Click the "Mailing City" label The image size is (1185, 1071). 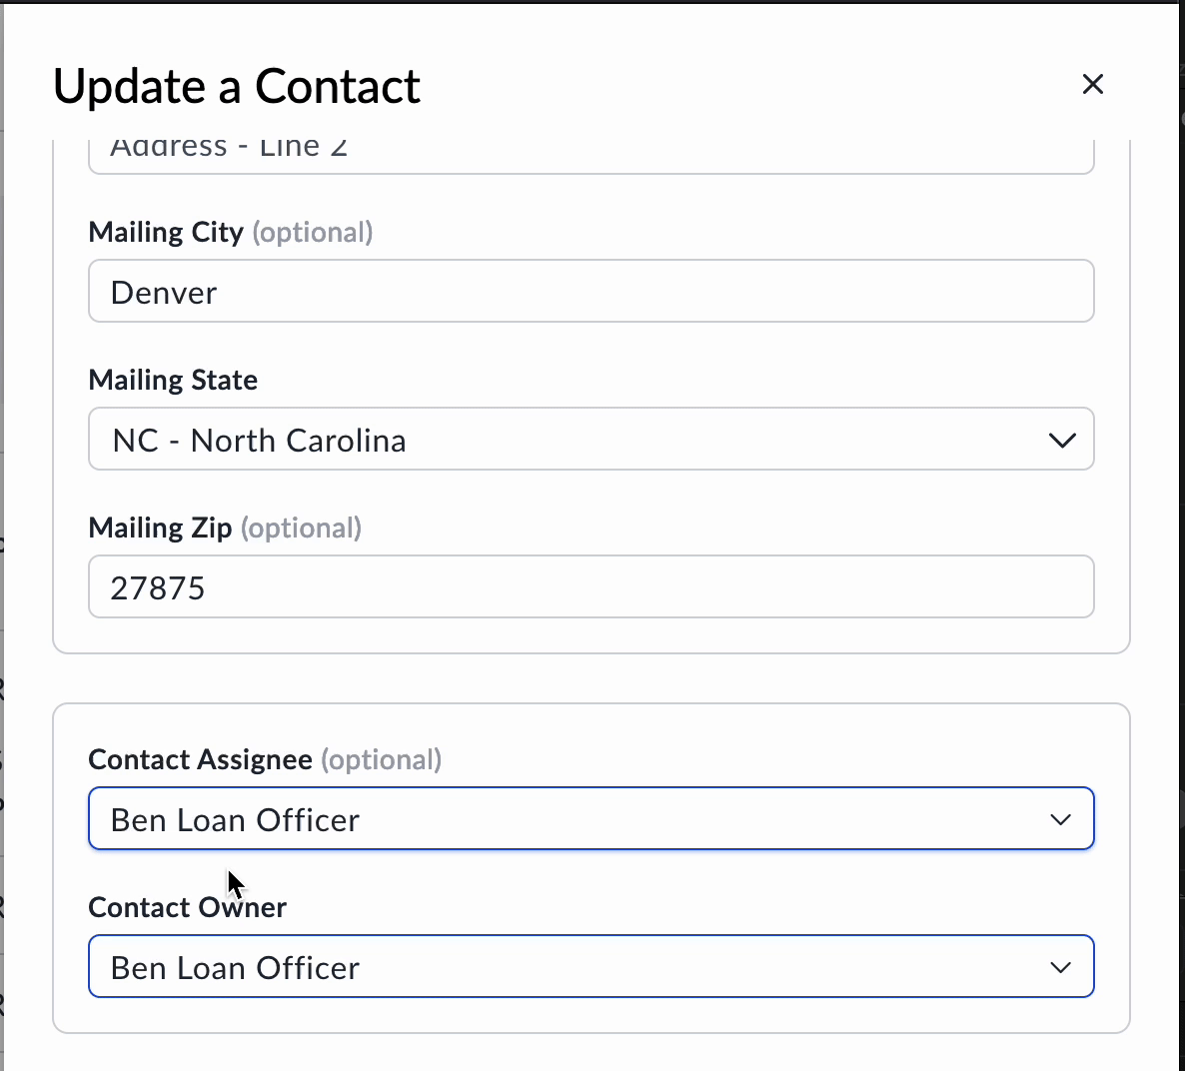point(166,232)
